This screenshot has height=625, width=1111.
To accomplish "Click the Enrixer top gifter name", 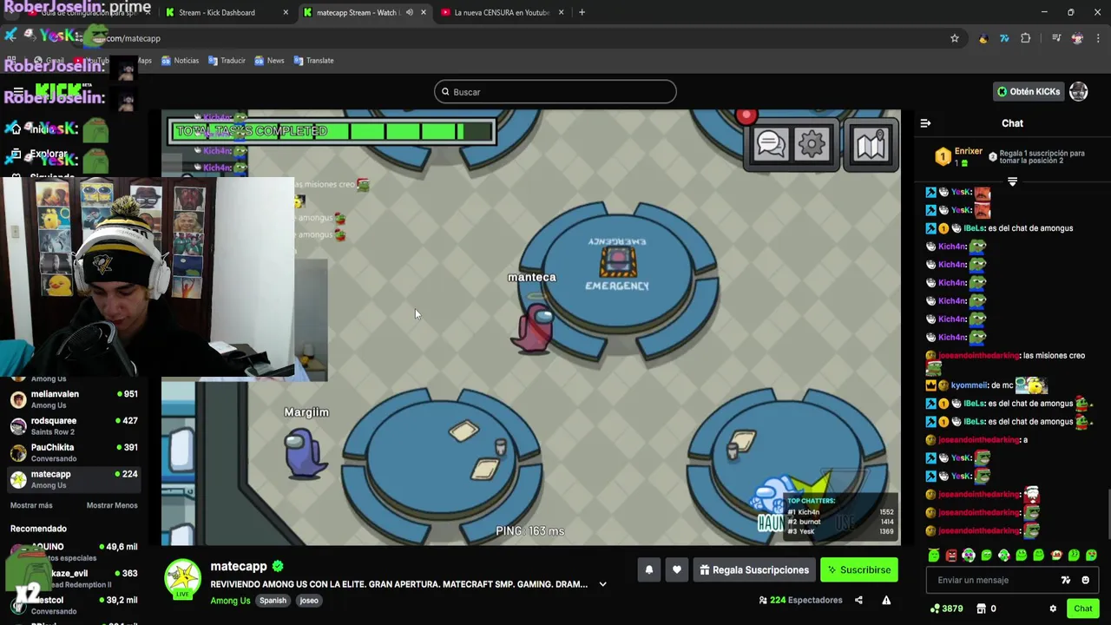I will [x=969, y=152].
